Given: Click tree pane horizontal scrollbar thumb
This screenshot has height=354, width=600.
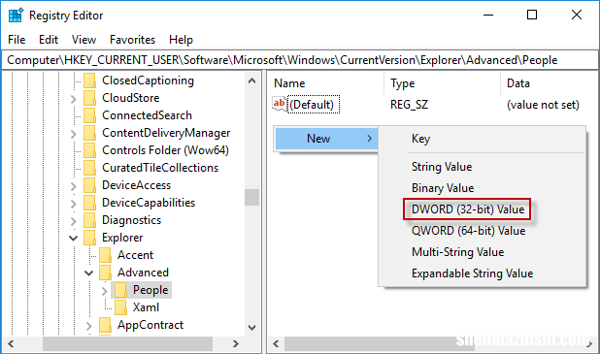Looking at the screenshot, I should pyautogui.click(x=127, y=343).
